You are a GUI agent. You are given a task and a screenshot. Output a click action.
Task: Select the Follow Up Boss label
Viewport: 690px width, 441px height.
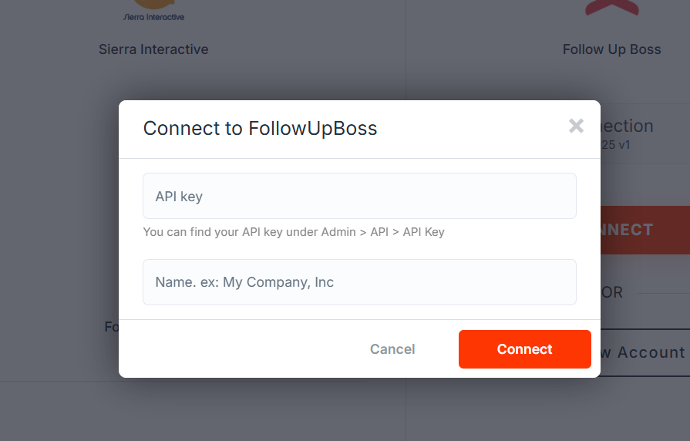pyautogui.click(x=611, y=49)
